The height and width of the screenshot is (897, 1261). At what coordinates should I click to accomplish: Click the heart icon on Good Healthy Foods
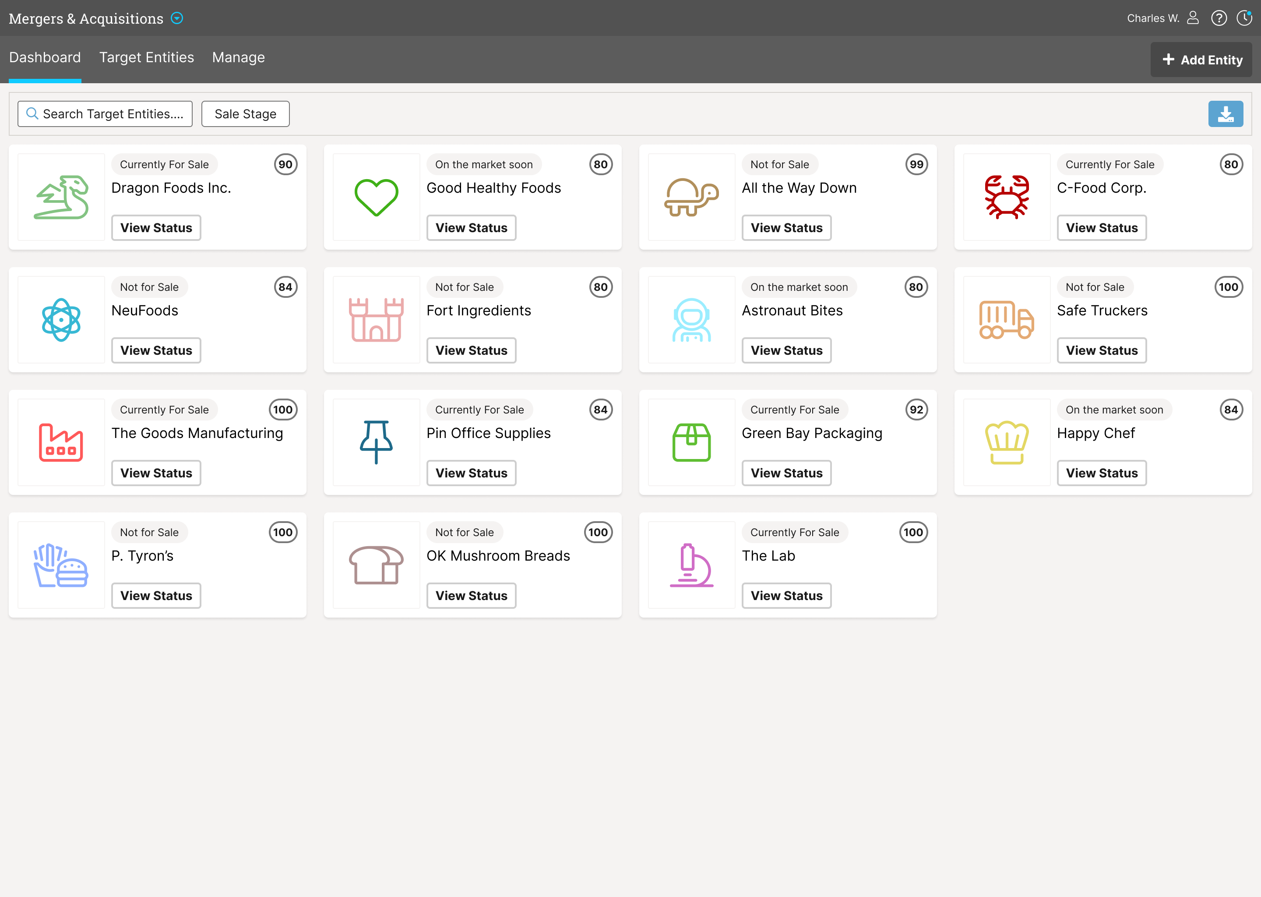click(376, 197)
